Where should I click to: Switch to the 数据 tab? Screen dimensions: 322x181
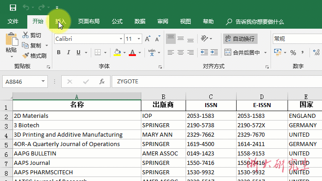[x=140, y=22]
